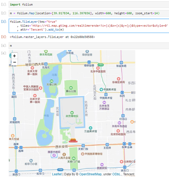Viewport: 169px width, 179px height.
Task: Click the 地安门西大街 street label
Action: (x=35, y=64)
